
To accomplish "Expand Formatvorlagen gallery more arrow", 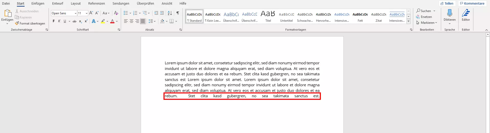I will [x=408, y=21].
